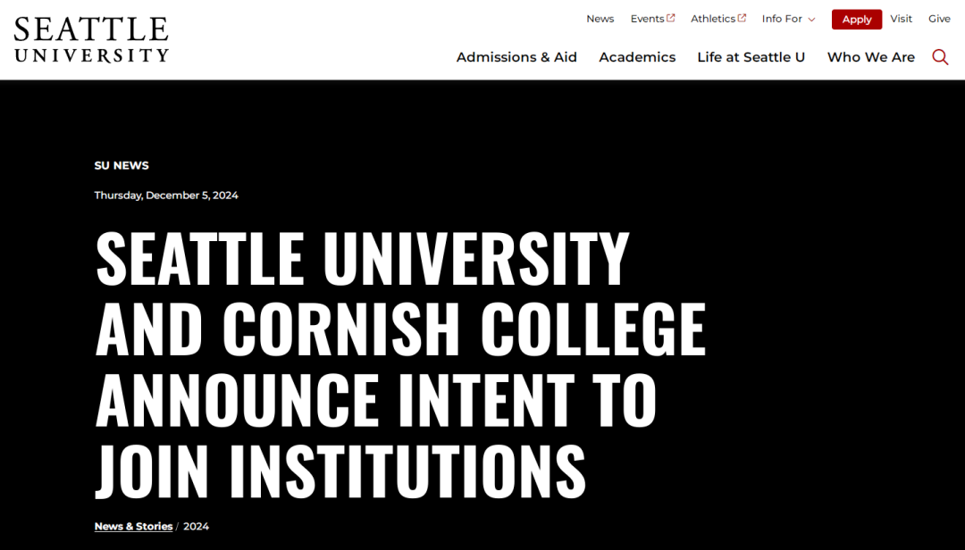The image size is (965, 550).
Task: Open the Admissions & Aid menu
Action: tap(516, 57)
